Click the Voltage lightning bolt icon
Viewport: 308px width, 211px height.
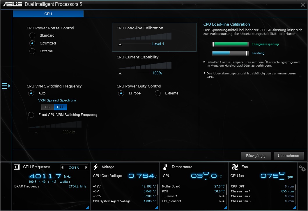(x=96, y=167)
